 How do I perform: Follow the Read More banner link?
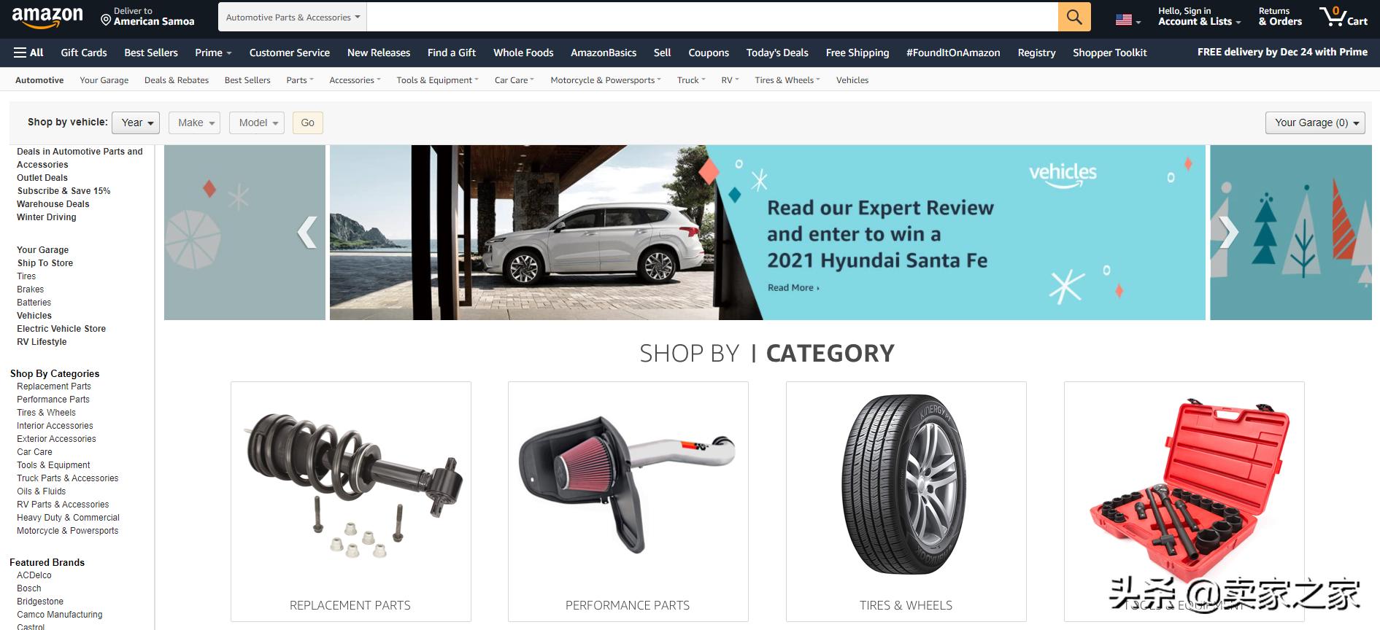(793, 288)
